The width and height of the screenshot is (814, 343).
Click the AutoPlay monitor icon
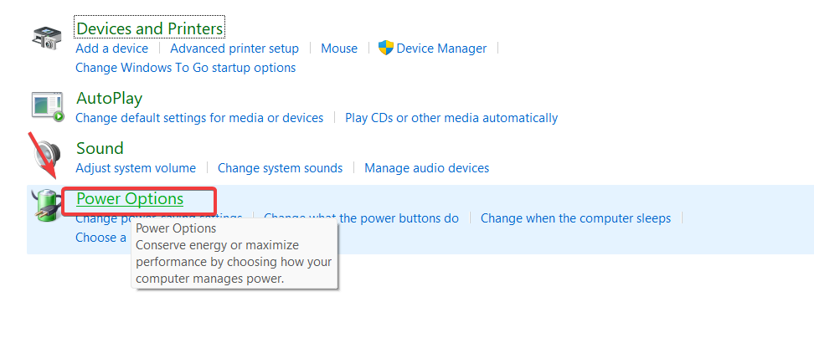click(47, 105)
